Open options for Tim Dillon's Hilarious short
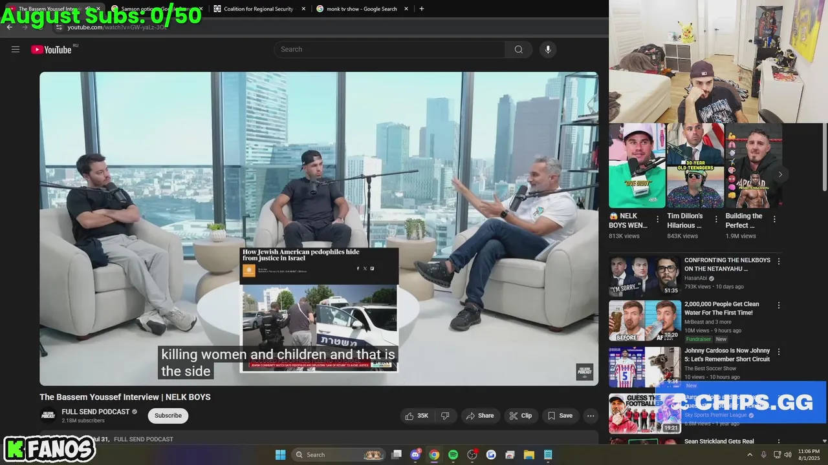 coord(716,220)
